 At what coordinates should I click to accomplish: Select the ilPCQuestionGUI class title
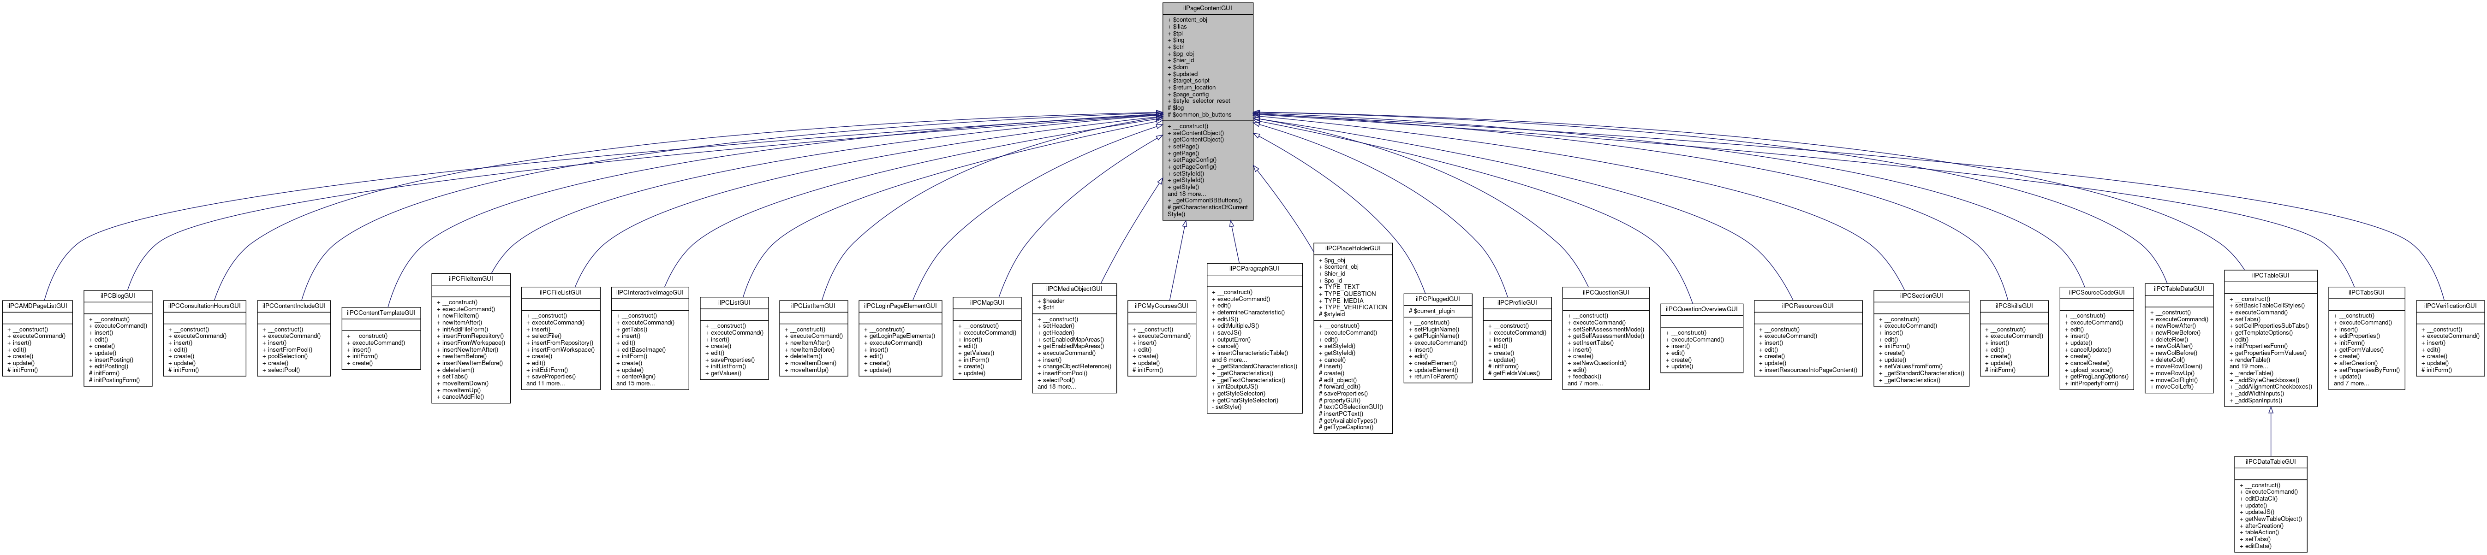coord(1605,292)
